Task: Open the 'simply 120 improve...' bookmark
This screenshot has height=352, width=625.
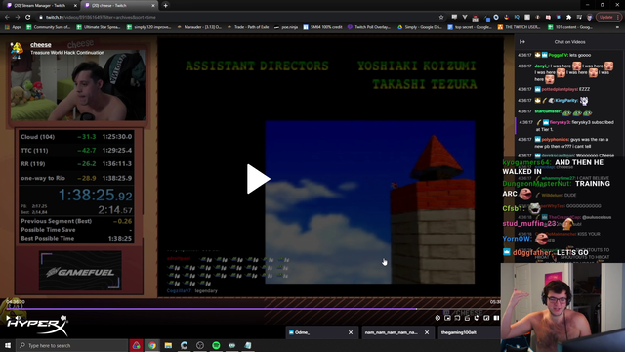Action: pos(148,27)
